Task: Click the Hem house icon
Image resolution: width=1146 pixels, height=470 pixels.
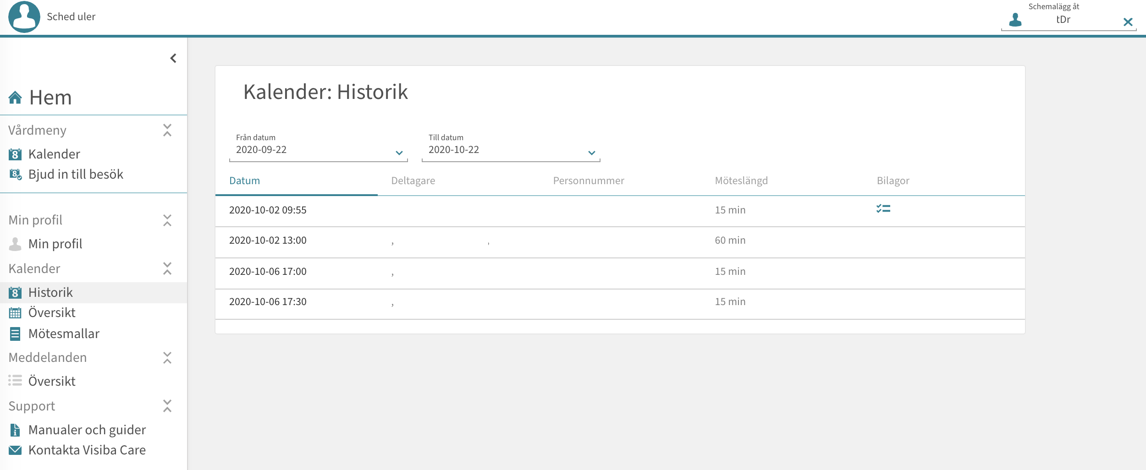Action: coord(15,98)
